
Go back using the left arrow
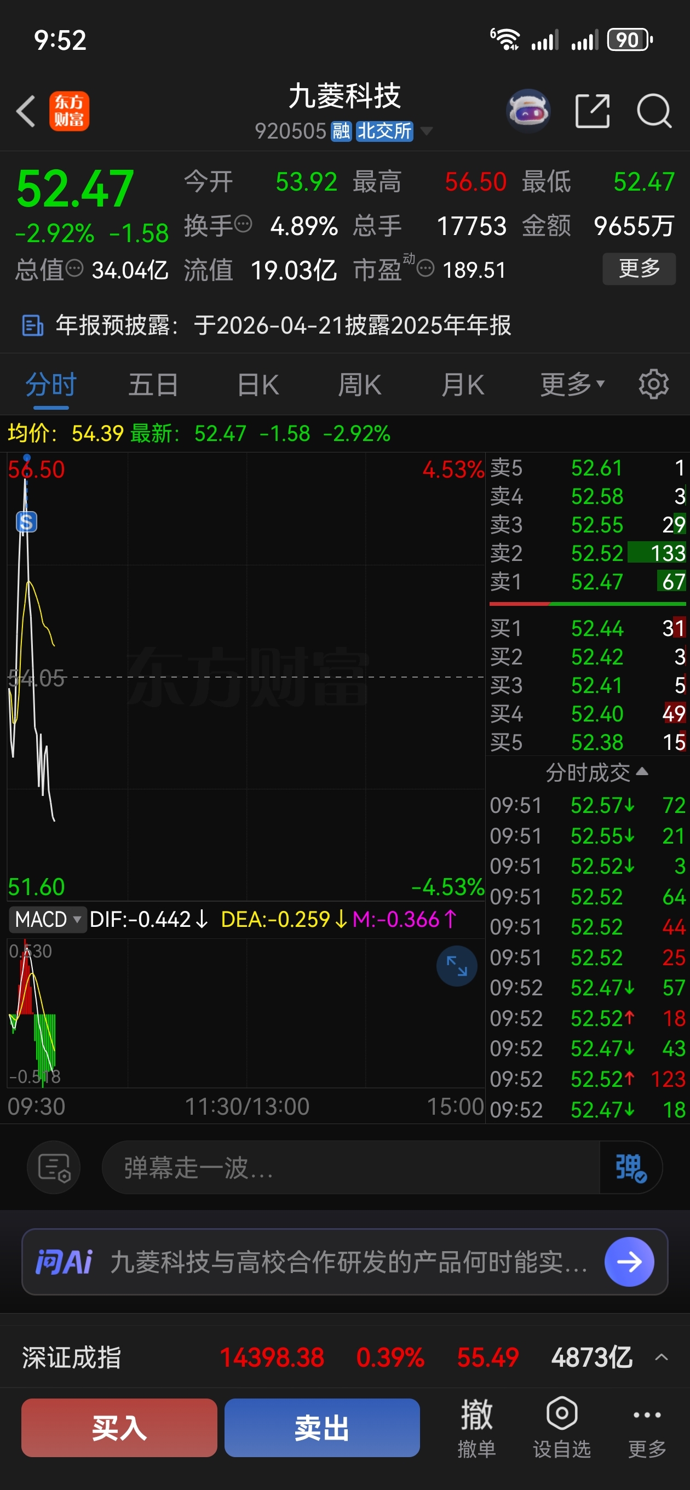[x=26, y=111]
